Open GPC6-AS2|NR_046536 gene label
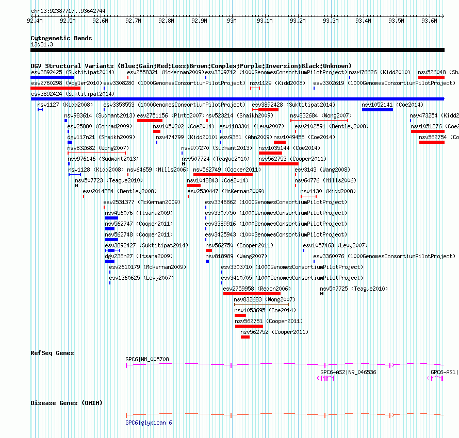The image size is (459, 438). tap(348, 372)
